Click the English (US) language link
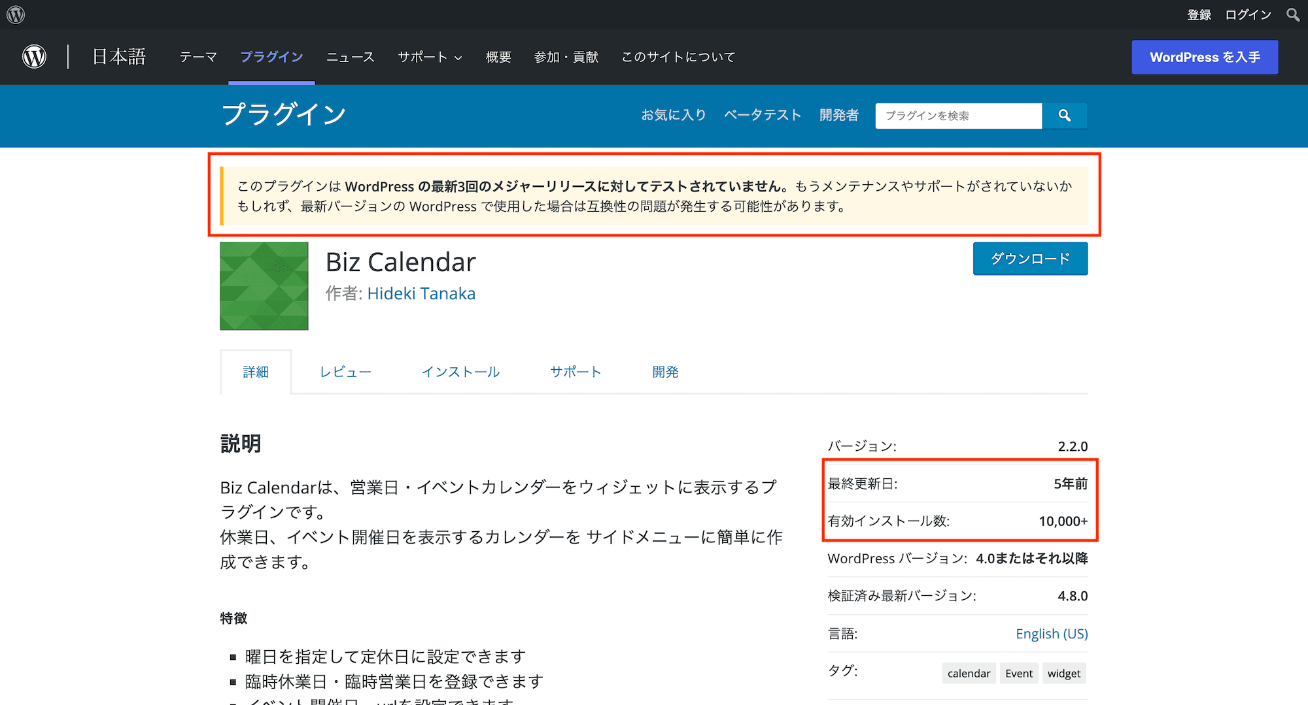The image size is (1308, 705). [1052, 634]
